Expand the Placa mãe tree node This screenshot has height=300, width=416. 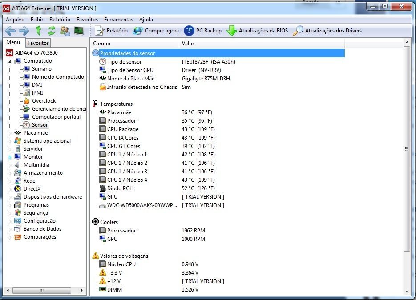click(x=10, y=133)
